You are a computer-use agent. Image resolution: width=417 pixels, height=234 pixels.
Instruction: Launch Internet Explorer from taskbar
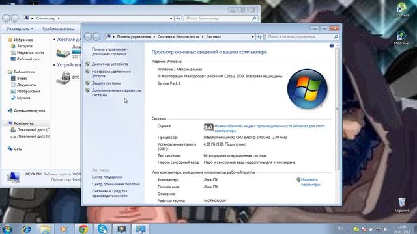pos(26,229)
